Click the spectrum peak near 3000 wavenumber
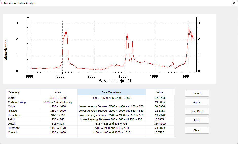 [x=66, y=33]
